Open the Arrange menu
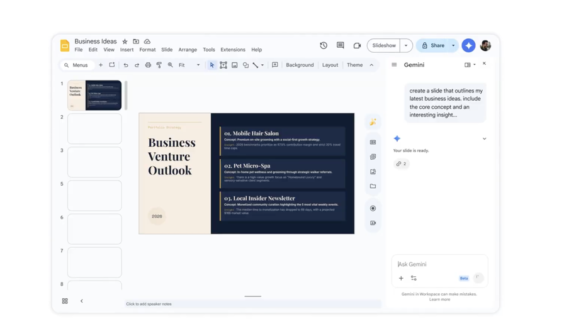This screenshot has height=336, width=564. click(187, 50)
